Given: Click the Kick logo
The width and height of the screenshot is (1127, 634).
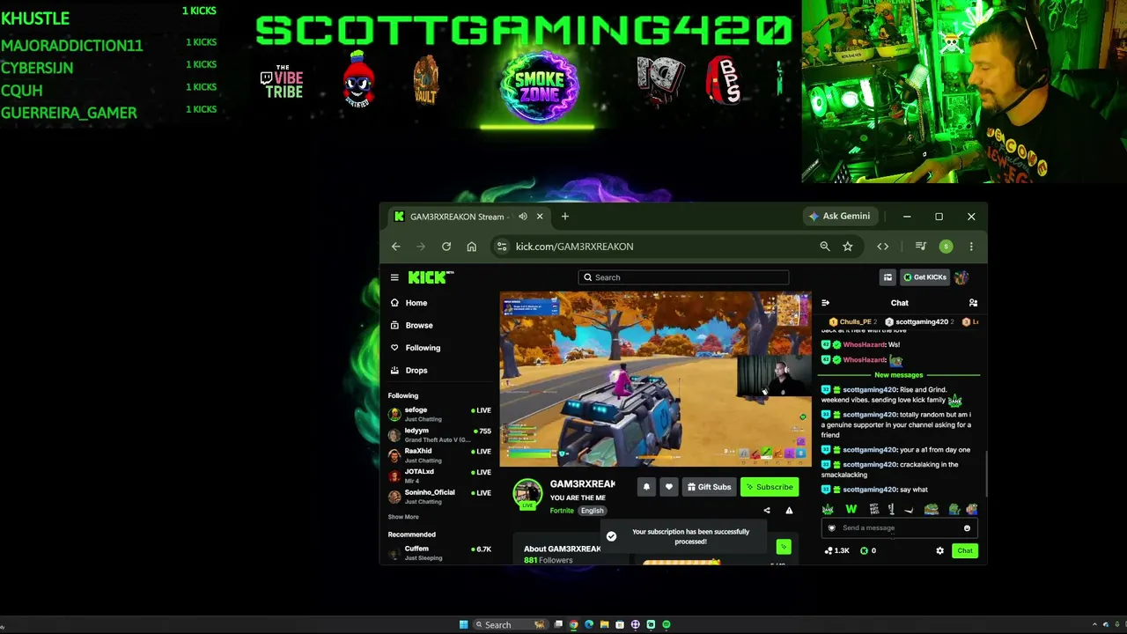Looking at the screenshot, I should [x=431, y=277].
